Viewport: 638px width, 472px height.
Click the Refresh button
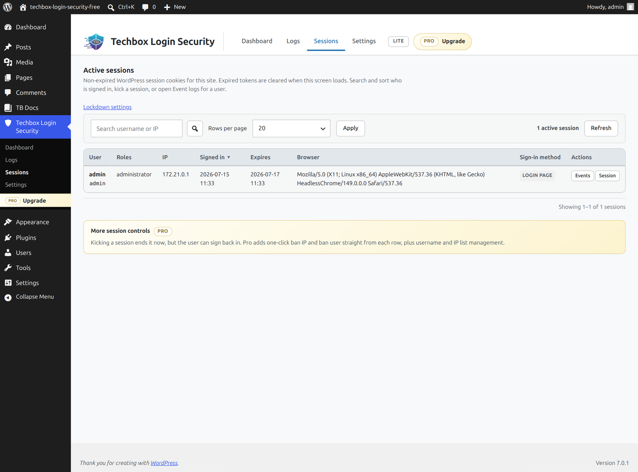pos(601,128)
